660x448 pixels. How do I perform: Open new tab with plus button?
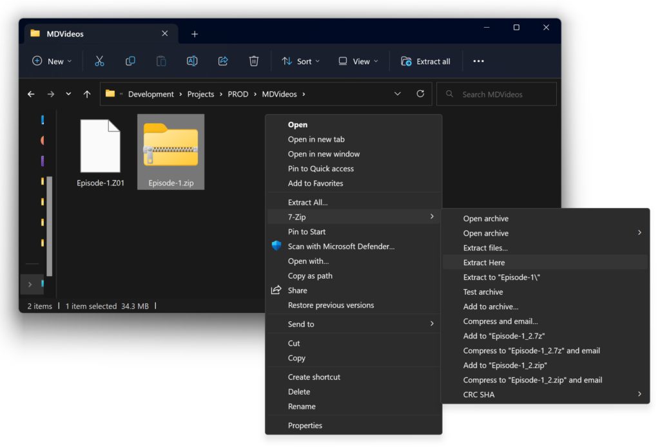tap(195, 34)
